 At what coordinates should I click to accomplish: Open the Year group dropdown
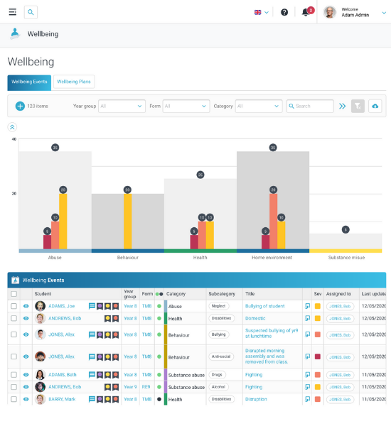[122, 106]
